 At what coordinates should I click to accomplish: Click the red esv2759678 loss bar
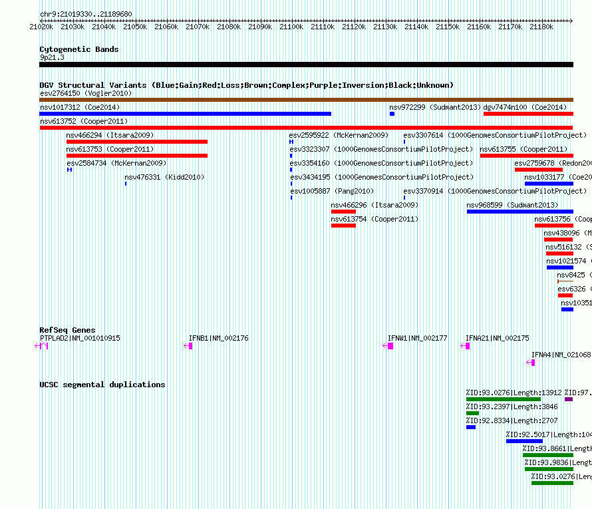[x=539, y=170]
